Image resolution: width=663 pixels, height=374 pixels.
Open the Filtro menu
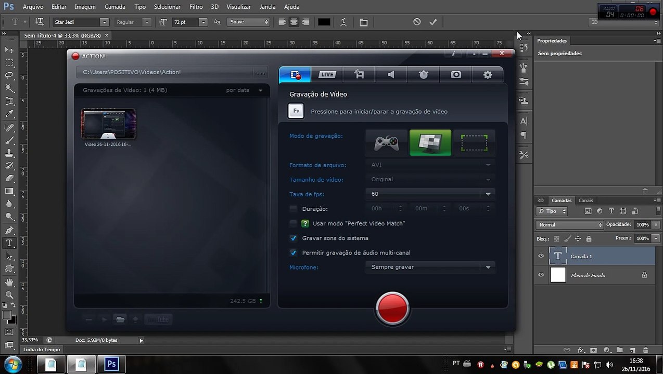[196, 7]
